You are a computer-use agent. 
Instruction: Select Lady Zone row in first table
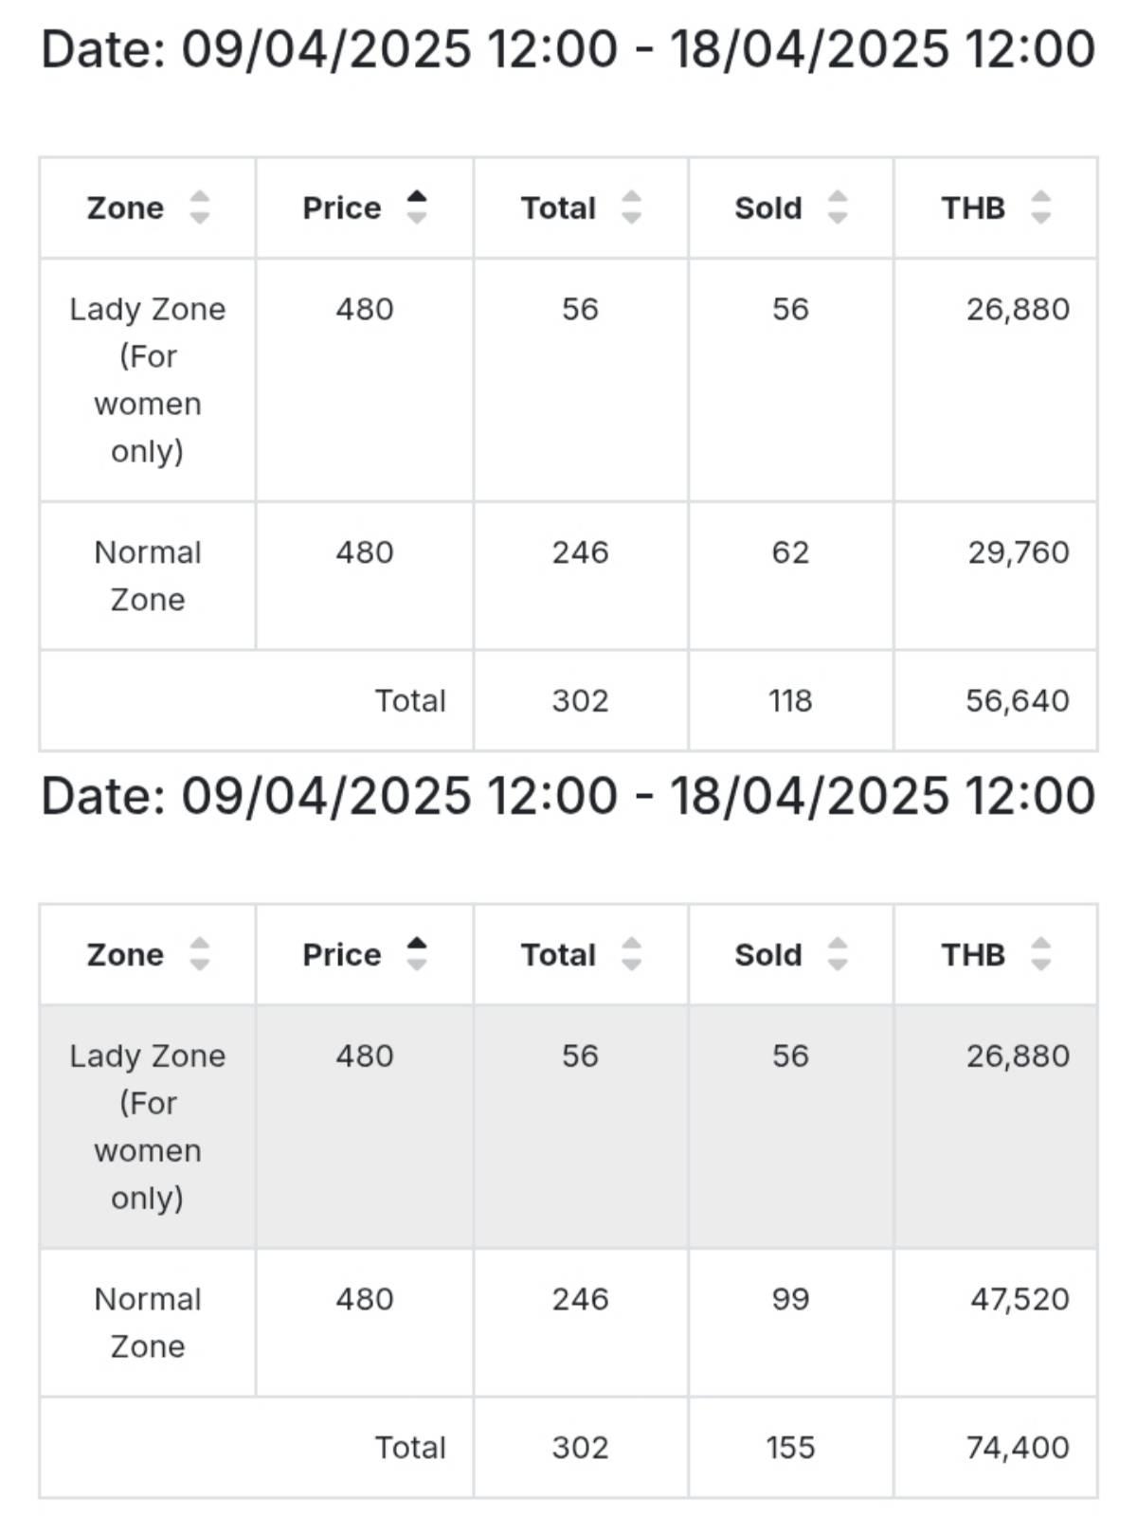click(x=568, y=380)
